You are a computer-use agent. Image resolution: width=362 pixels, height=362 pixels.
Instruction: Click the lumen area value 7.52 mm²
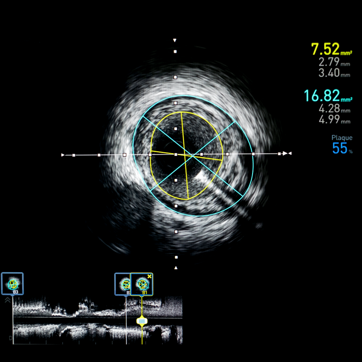(332, 49)
